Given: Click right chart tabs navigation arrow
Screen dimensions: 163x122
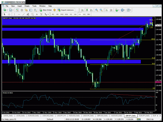Looking at the screenshot, I should click(x=160, y=116).
